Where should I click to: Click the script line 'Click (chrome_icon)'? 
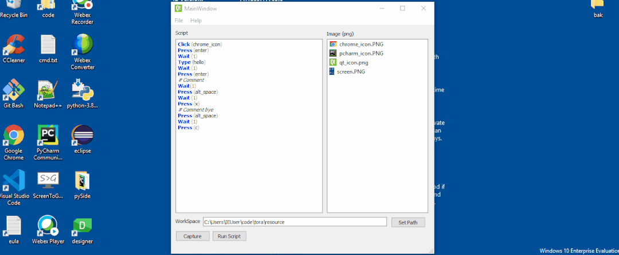tap(200, 45)
